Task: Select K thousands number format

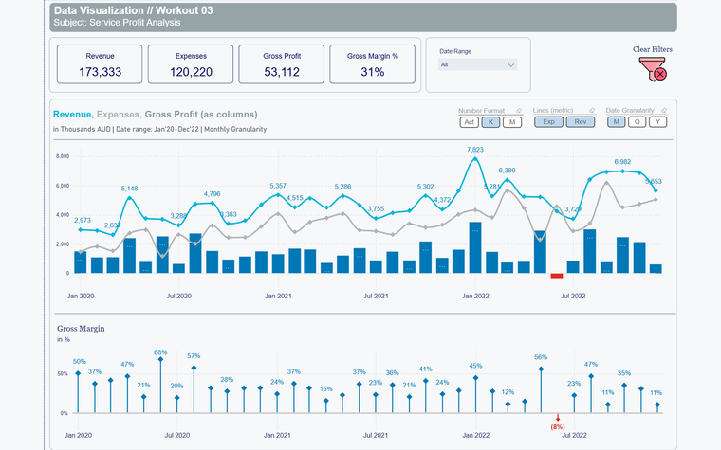Action: pos(490,122)
